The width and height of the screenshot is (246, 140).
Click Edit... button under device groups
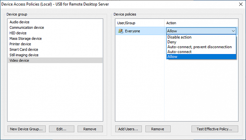(x=61, y=129)
